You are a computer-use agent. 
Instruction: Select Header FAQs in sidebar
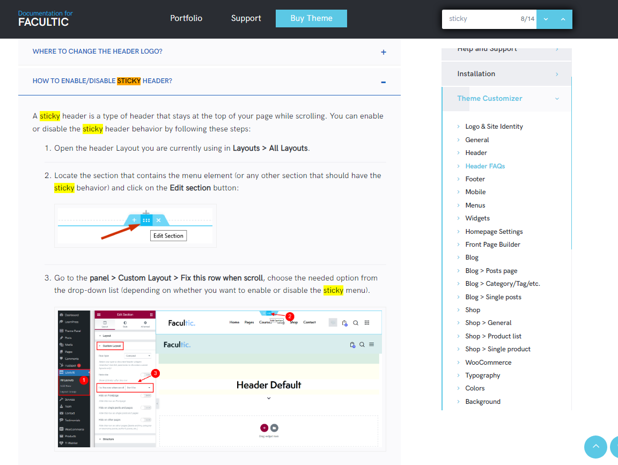(x=485, y=166)
